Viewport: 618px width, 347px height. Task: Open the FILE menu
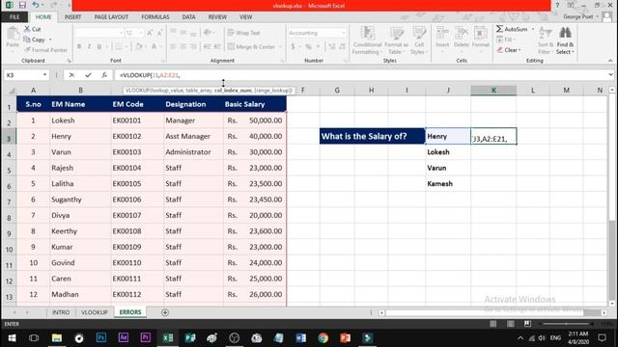(14, 17)
